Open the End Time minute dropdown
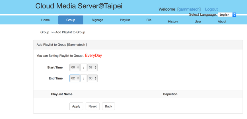The height and width of the screenshot is (119, 247). (92, 78)
